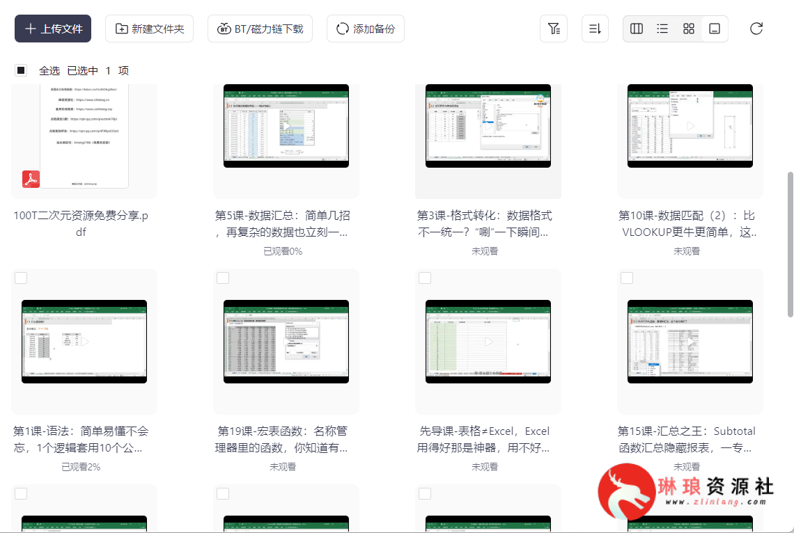794x533 pixels.
Task: Refresh the file list
Action: [x=756, y=29]
